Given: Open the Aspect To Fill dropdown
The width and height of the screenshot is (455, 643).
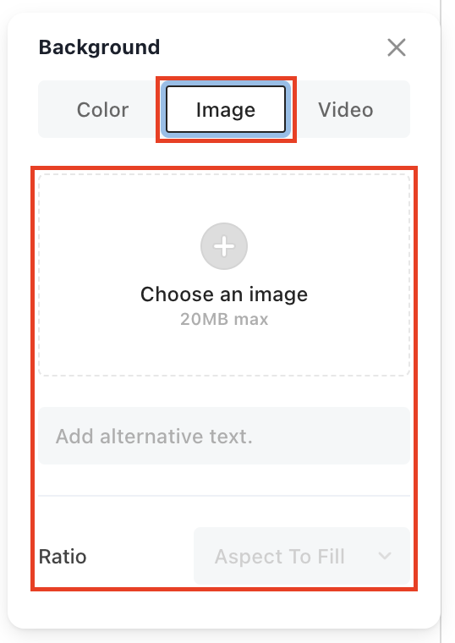Looking at the screenshot, I should pos(302,556).
